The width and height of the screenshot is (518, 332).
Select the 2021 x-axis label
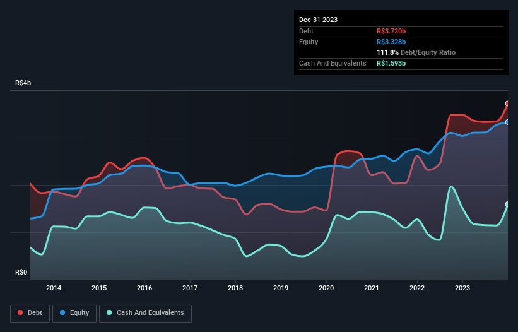372,288
